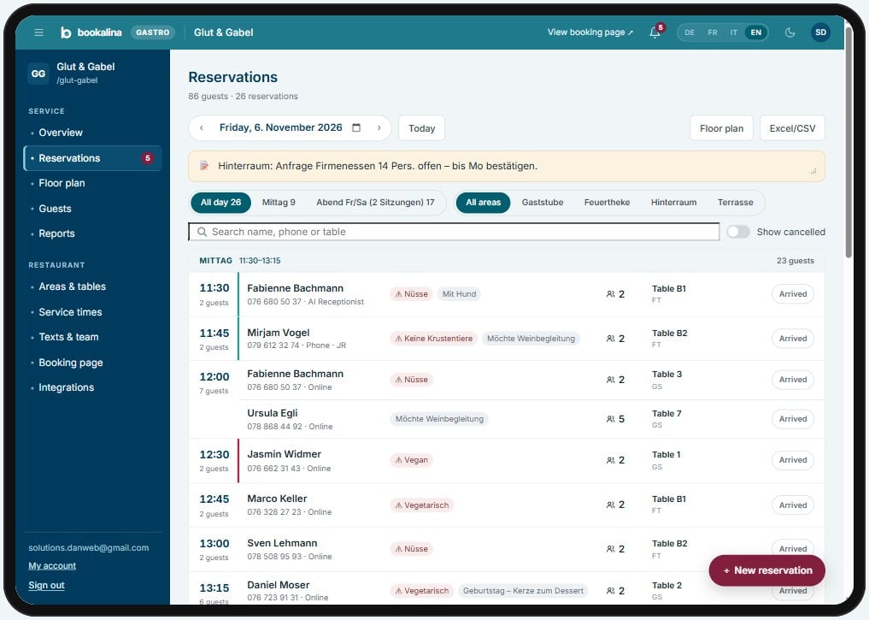
Task: Open View booking page link
Action: point(590,32)
